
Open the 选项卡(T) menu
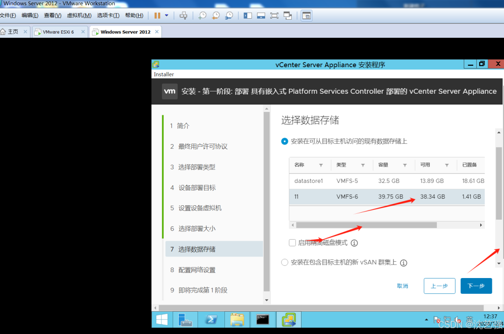108,15
